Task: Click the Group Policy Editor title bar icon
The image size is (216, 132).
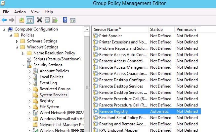Action: pyautogui.click(x=2, y=3)
